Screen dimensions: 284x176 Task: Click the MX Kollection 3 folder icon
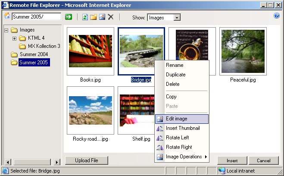point(22,46)
